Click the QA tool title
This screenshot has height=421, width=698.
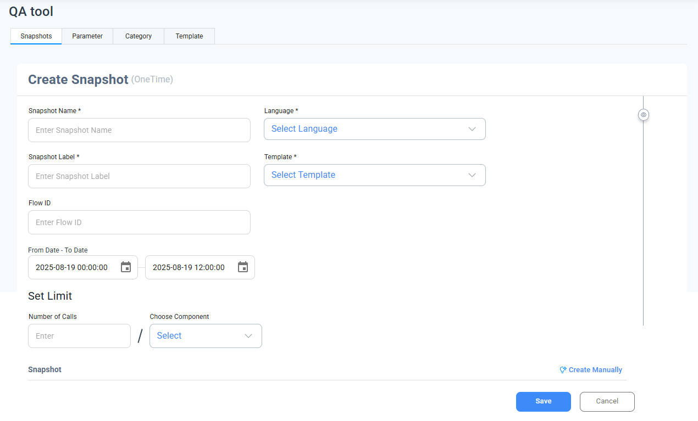point(31,11)
